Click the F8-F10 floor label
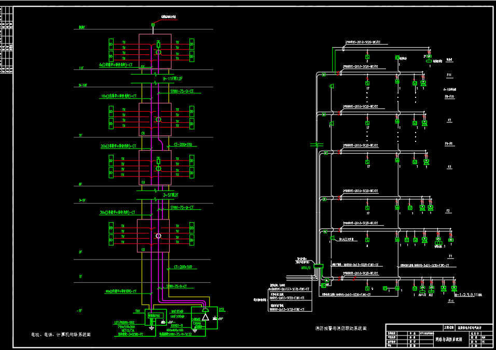Image resolution: width=496 pixels, height=350 pixels. click(x=449, y=97)
